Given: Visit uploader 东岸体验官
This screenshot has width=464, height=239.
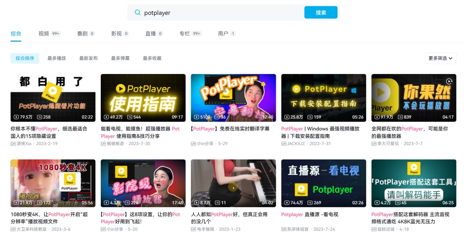Looking at the screenshot, I should point(298,229).
